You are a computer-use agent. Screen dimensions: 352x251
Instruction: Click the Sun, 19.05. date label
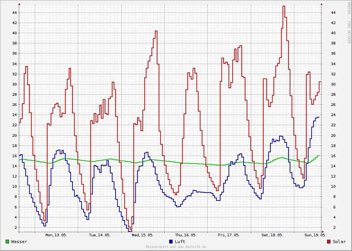click(315, 235)
